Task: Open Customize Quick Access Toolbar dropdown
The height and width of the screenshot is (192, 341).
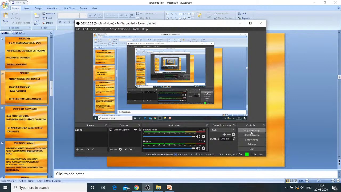Action: click(x=30, y=3)
